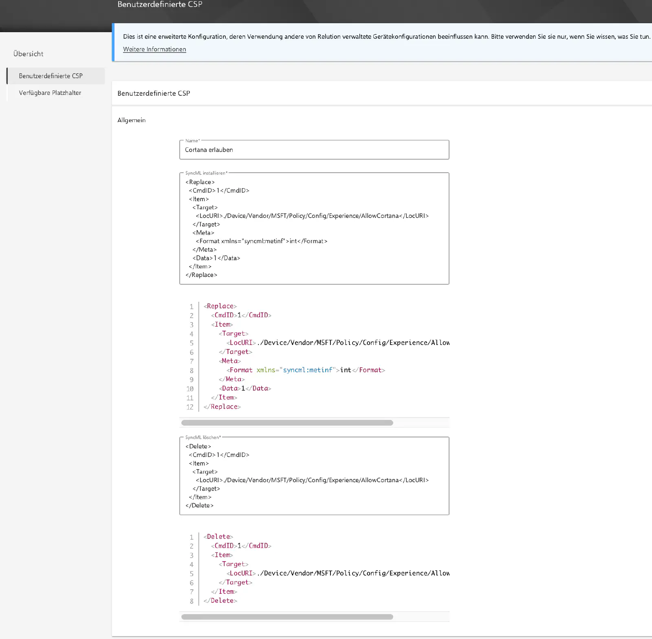This screenshot has height=639, width=652.
Task: Click the closing Delete tag in the code preview
Action: pyautogui.click(x=220, y=600)
